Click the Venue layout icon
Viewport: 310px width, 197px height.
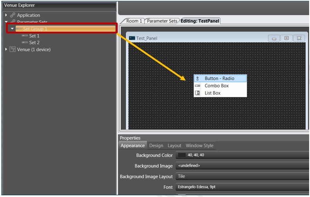click(13, 49)
